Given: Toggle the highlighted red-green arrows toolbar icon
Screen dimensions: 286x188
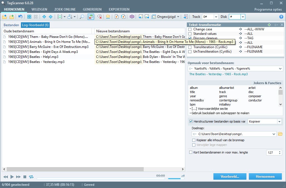Looking at the screenshot, I should (91, 17).
